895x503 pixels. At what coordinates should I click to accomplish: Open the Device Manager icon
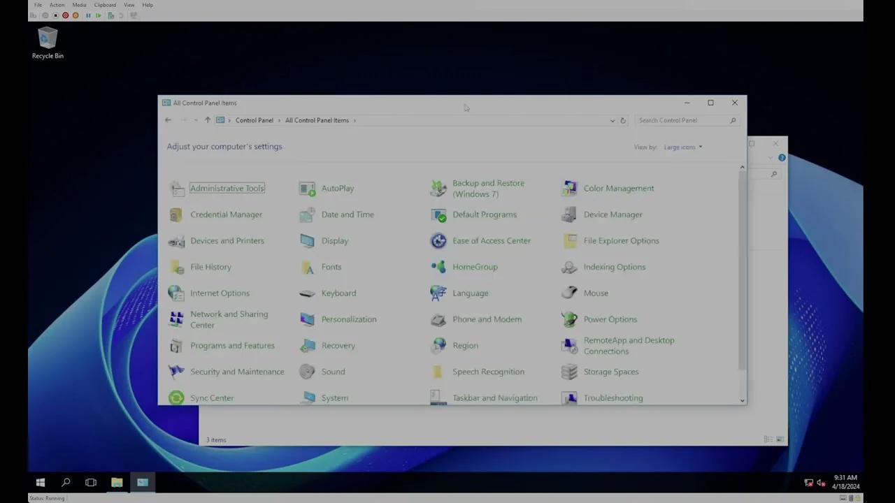pos(570,214)
